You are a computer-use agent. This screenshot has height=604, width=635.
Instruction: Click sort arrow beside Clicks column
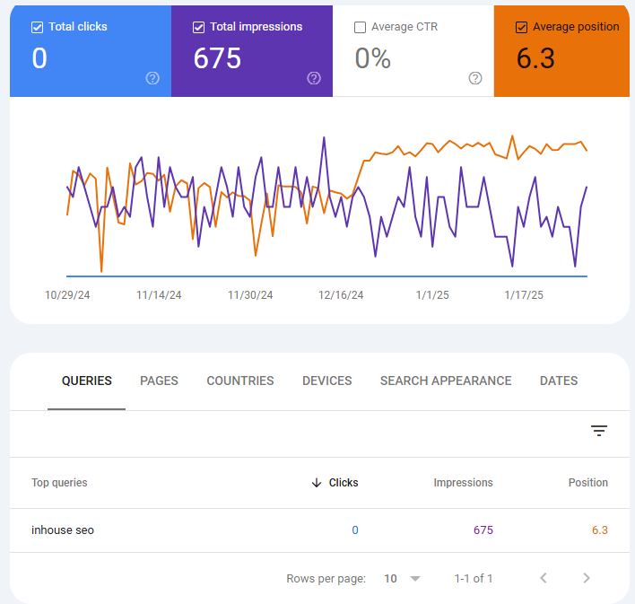pos(316,483)
